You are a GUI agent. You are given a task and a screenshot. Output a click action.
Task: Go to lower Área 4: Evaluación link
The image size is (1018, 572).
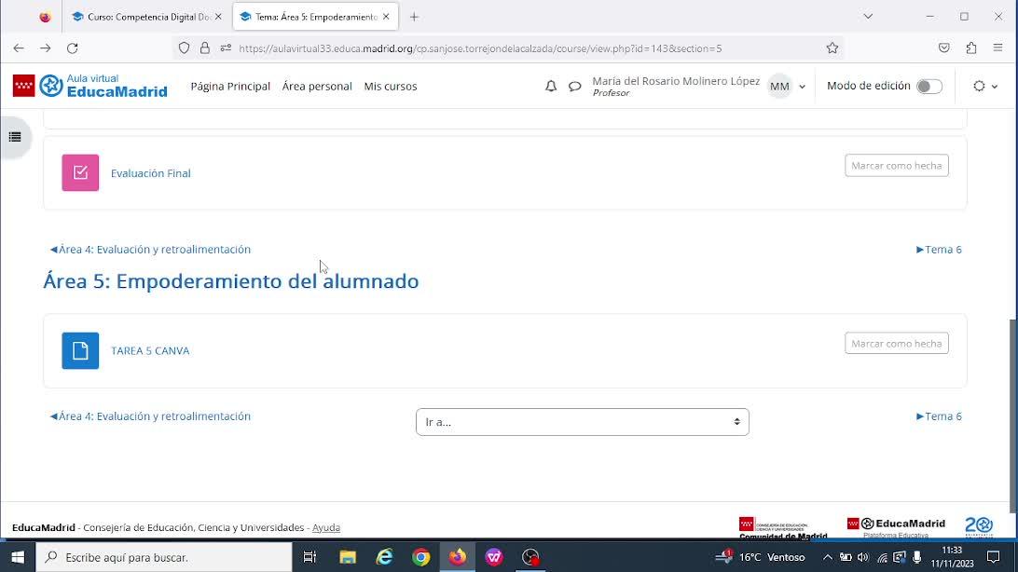point(150,416)
